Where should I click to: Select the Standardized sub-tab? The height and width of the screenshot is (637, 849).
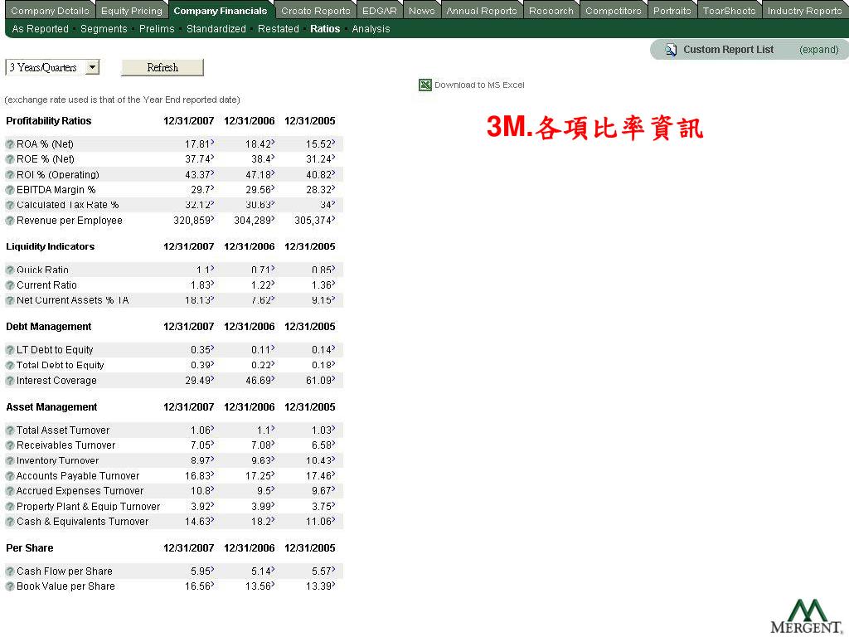click(216, 29)
